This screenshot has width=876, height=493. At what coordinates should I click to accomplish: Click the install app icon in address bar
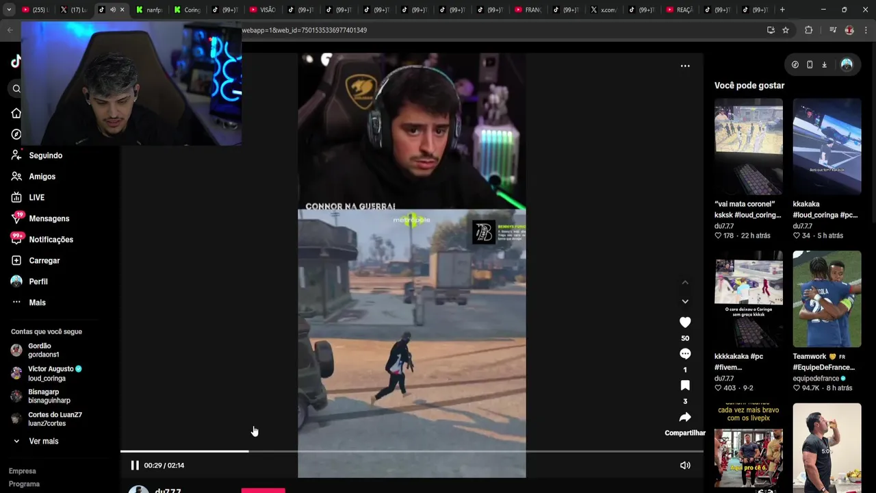(x=771, y=30)
